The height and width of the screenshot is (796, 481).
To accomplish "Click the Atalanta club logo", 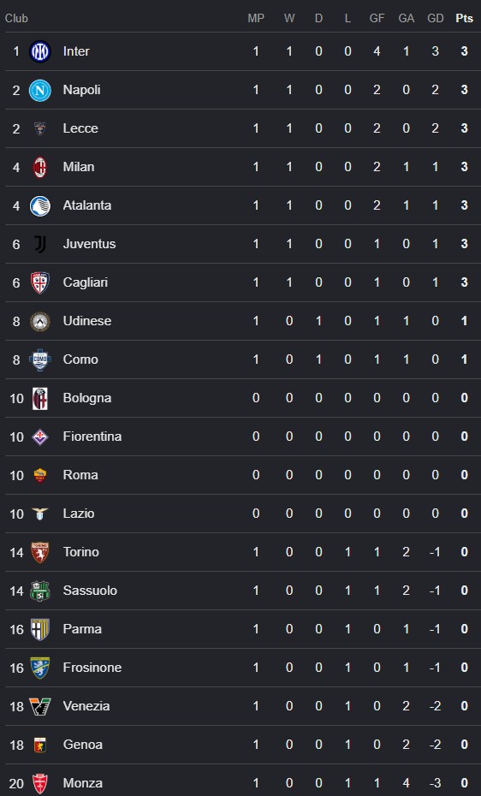I will pyautogui.click(x=39, y=205).
